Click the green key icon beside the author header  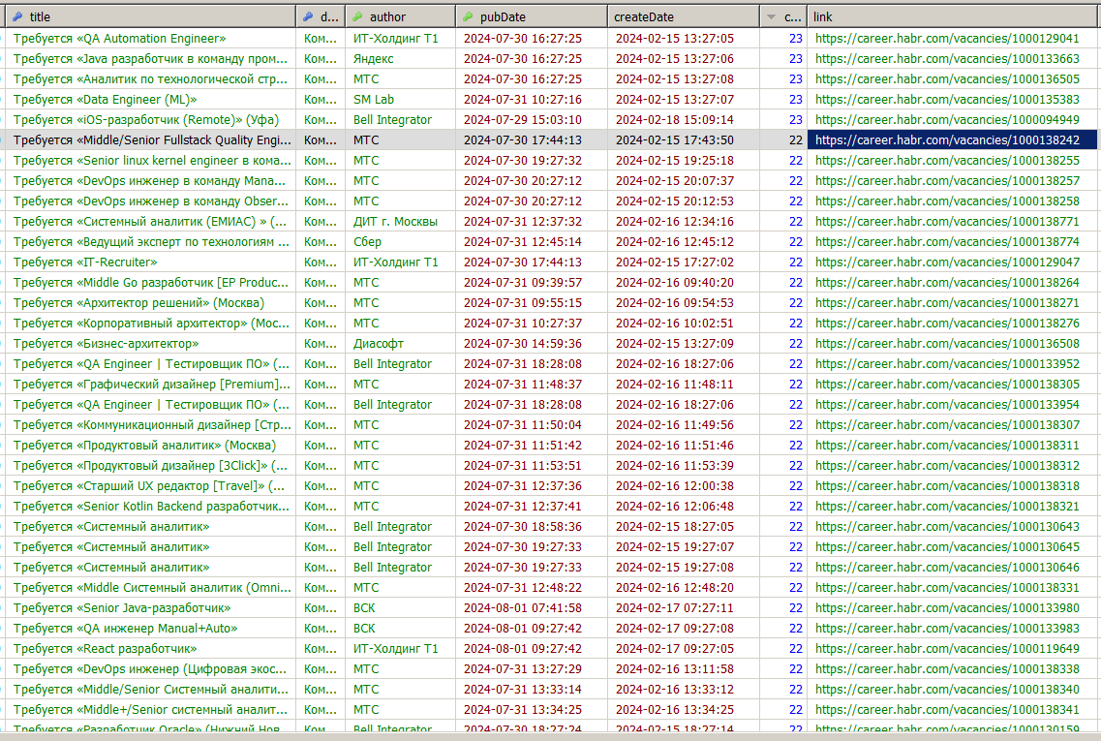tap(357, 16)
